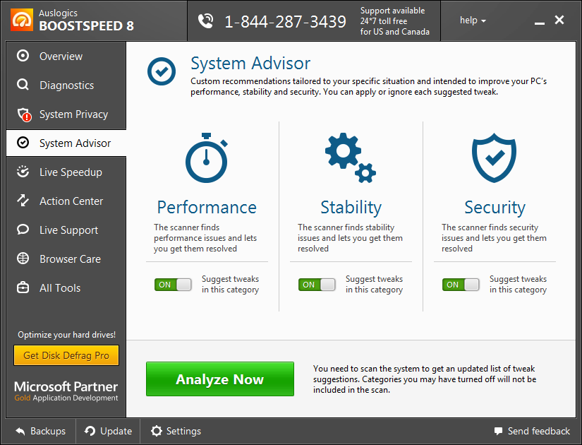
Task: Click the Send feedback speech icon
Action: (x=498, y=432)
